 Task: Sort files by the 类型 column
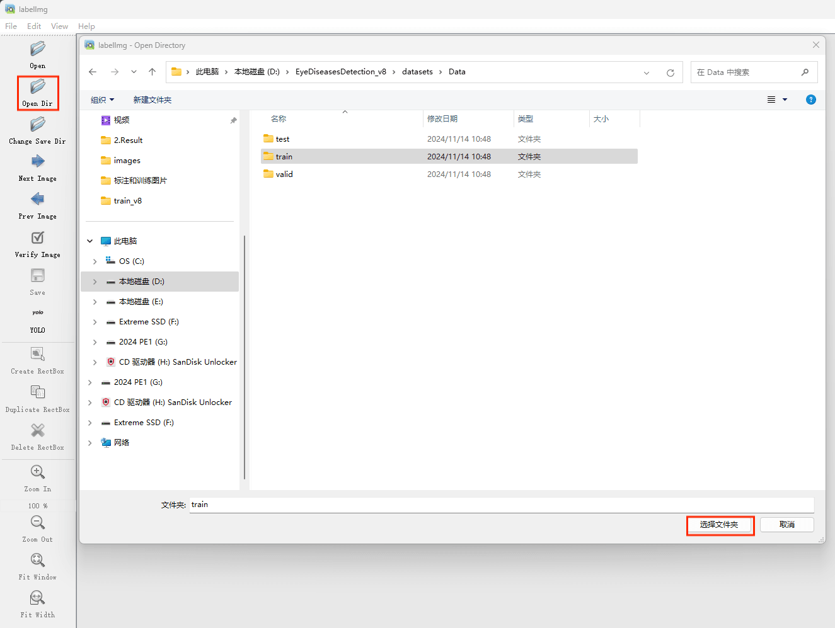[526, 119]
